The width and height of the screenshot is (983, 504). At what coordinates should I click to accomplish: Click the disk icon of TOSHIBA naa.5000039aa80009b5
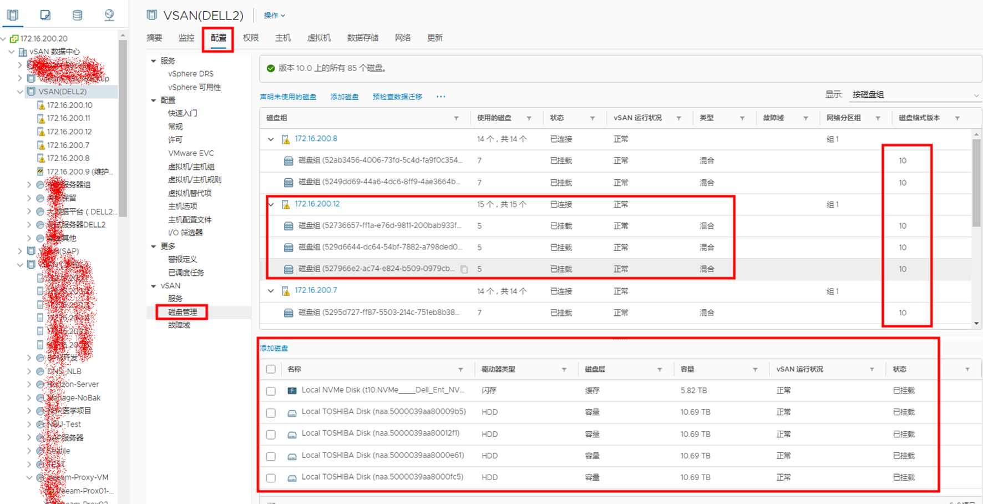(x=292, y=413)
